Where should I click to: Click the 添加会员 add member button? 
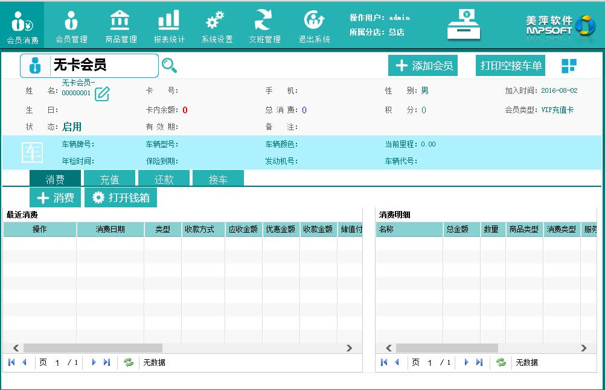tap(423, 66)
